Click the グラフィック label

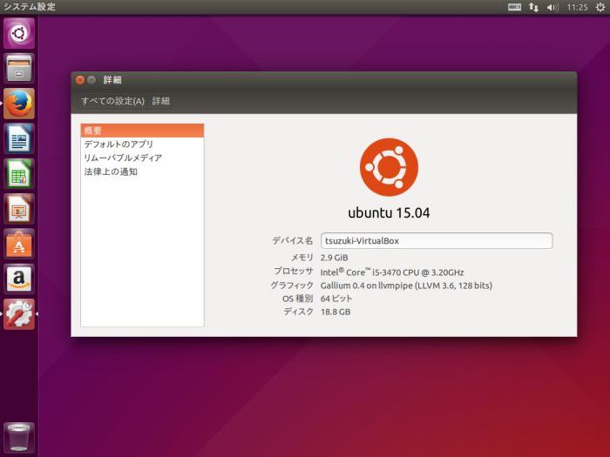(292, 286)
